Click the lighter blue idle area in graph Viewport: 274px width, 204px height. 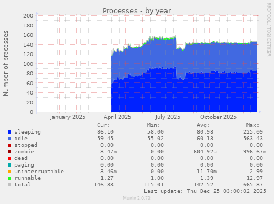click(184, 58)
